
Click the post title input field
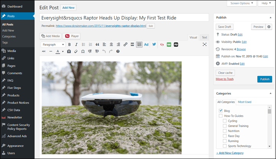[x=124, y=17]
